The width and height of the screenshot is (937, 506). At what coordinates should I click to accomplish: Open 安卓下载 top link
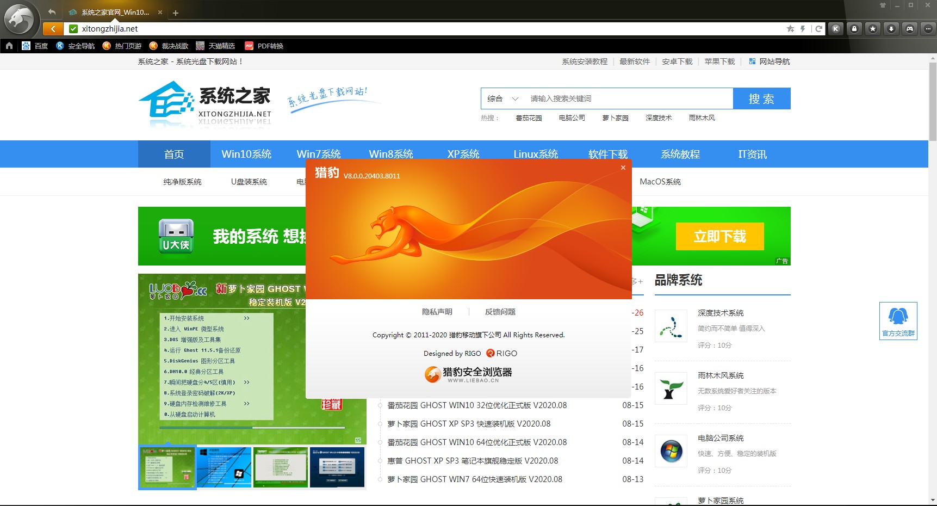point(677,61)
